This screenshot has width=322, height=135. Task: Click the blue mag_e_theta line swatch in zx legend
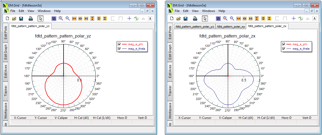(x=289, y=49)
